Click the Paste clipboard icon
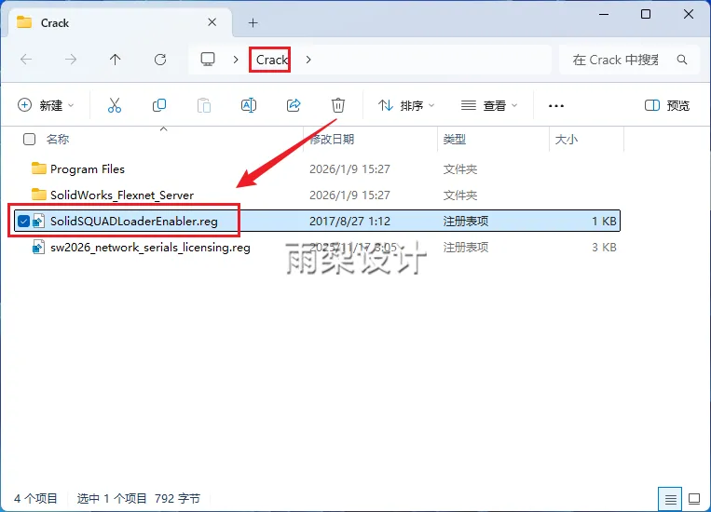Image resolution: width=711 pixels, height=512 pixels. pos(204,105)
